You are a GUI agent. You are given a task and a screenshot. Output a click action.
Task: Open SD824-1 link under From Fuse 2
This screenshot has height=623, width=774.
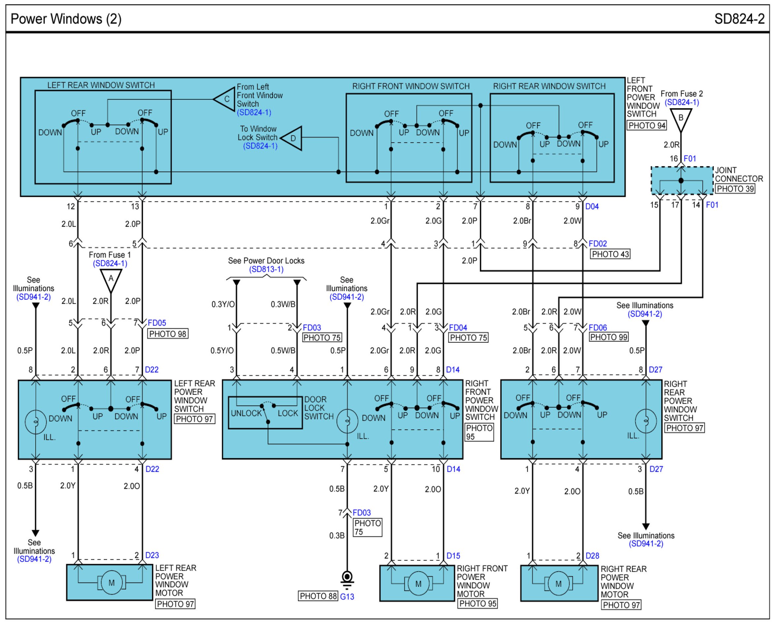point(681,102)
